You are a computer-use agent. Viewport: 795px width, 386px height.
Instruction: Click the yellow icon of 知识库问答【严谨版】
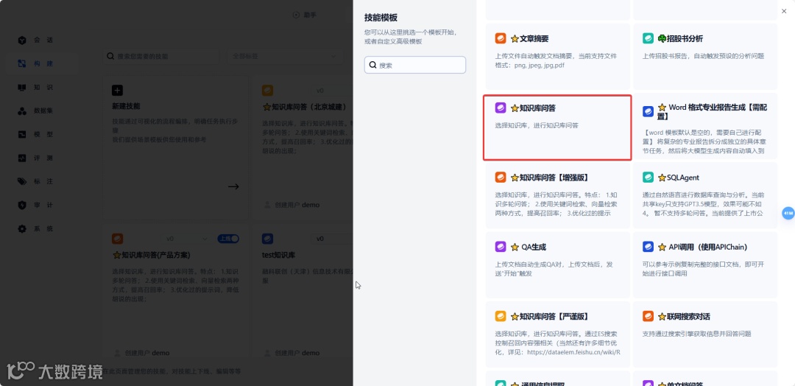click(x=501, y=316)
